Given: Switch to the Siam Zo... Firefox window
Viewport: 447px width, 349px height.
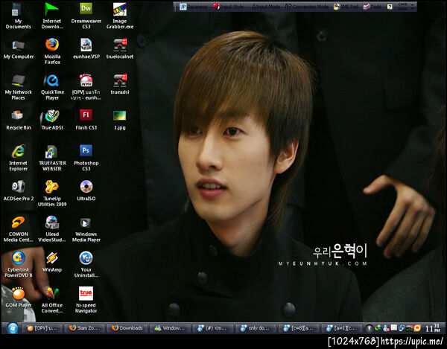Looking at the screenshot, I should click(85, 328).
